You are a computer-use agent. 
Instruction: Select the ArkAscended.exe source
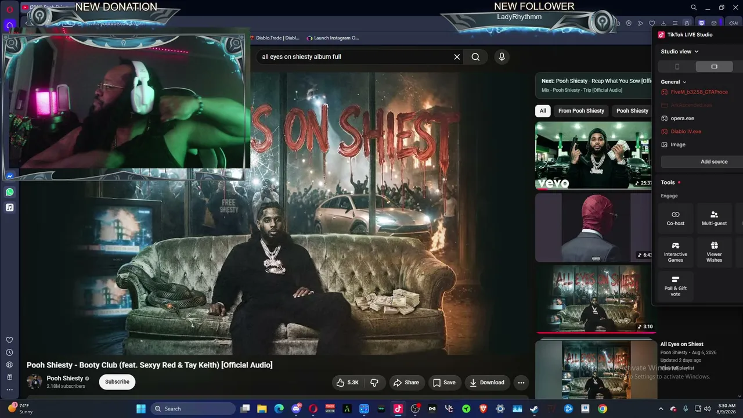click(x=687, y=105)
